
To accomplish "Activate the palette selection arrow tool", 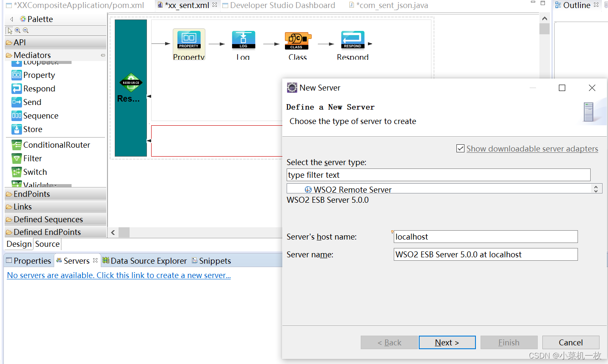I will pos(10,30).
